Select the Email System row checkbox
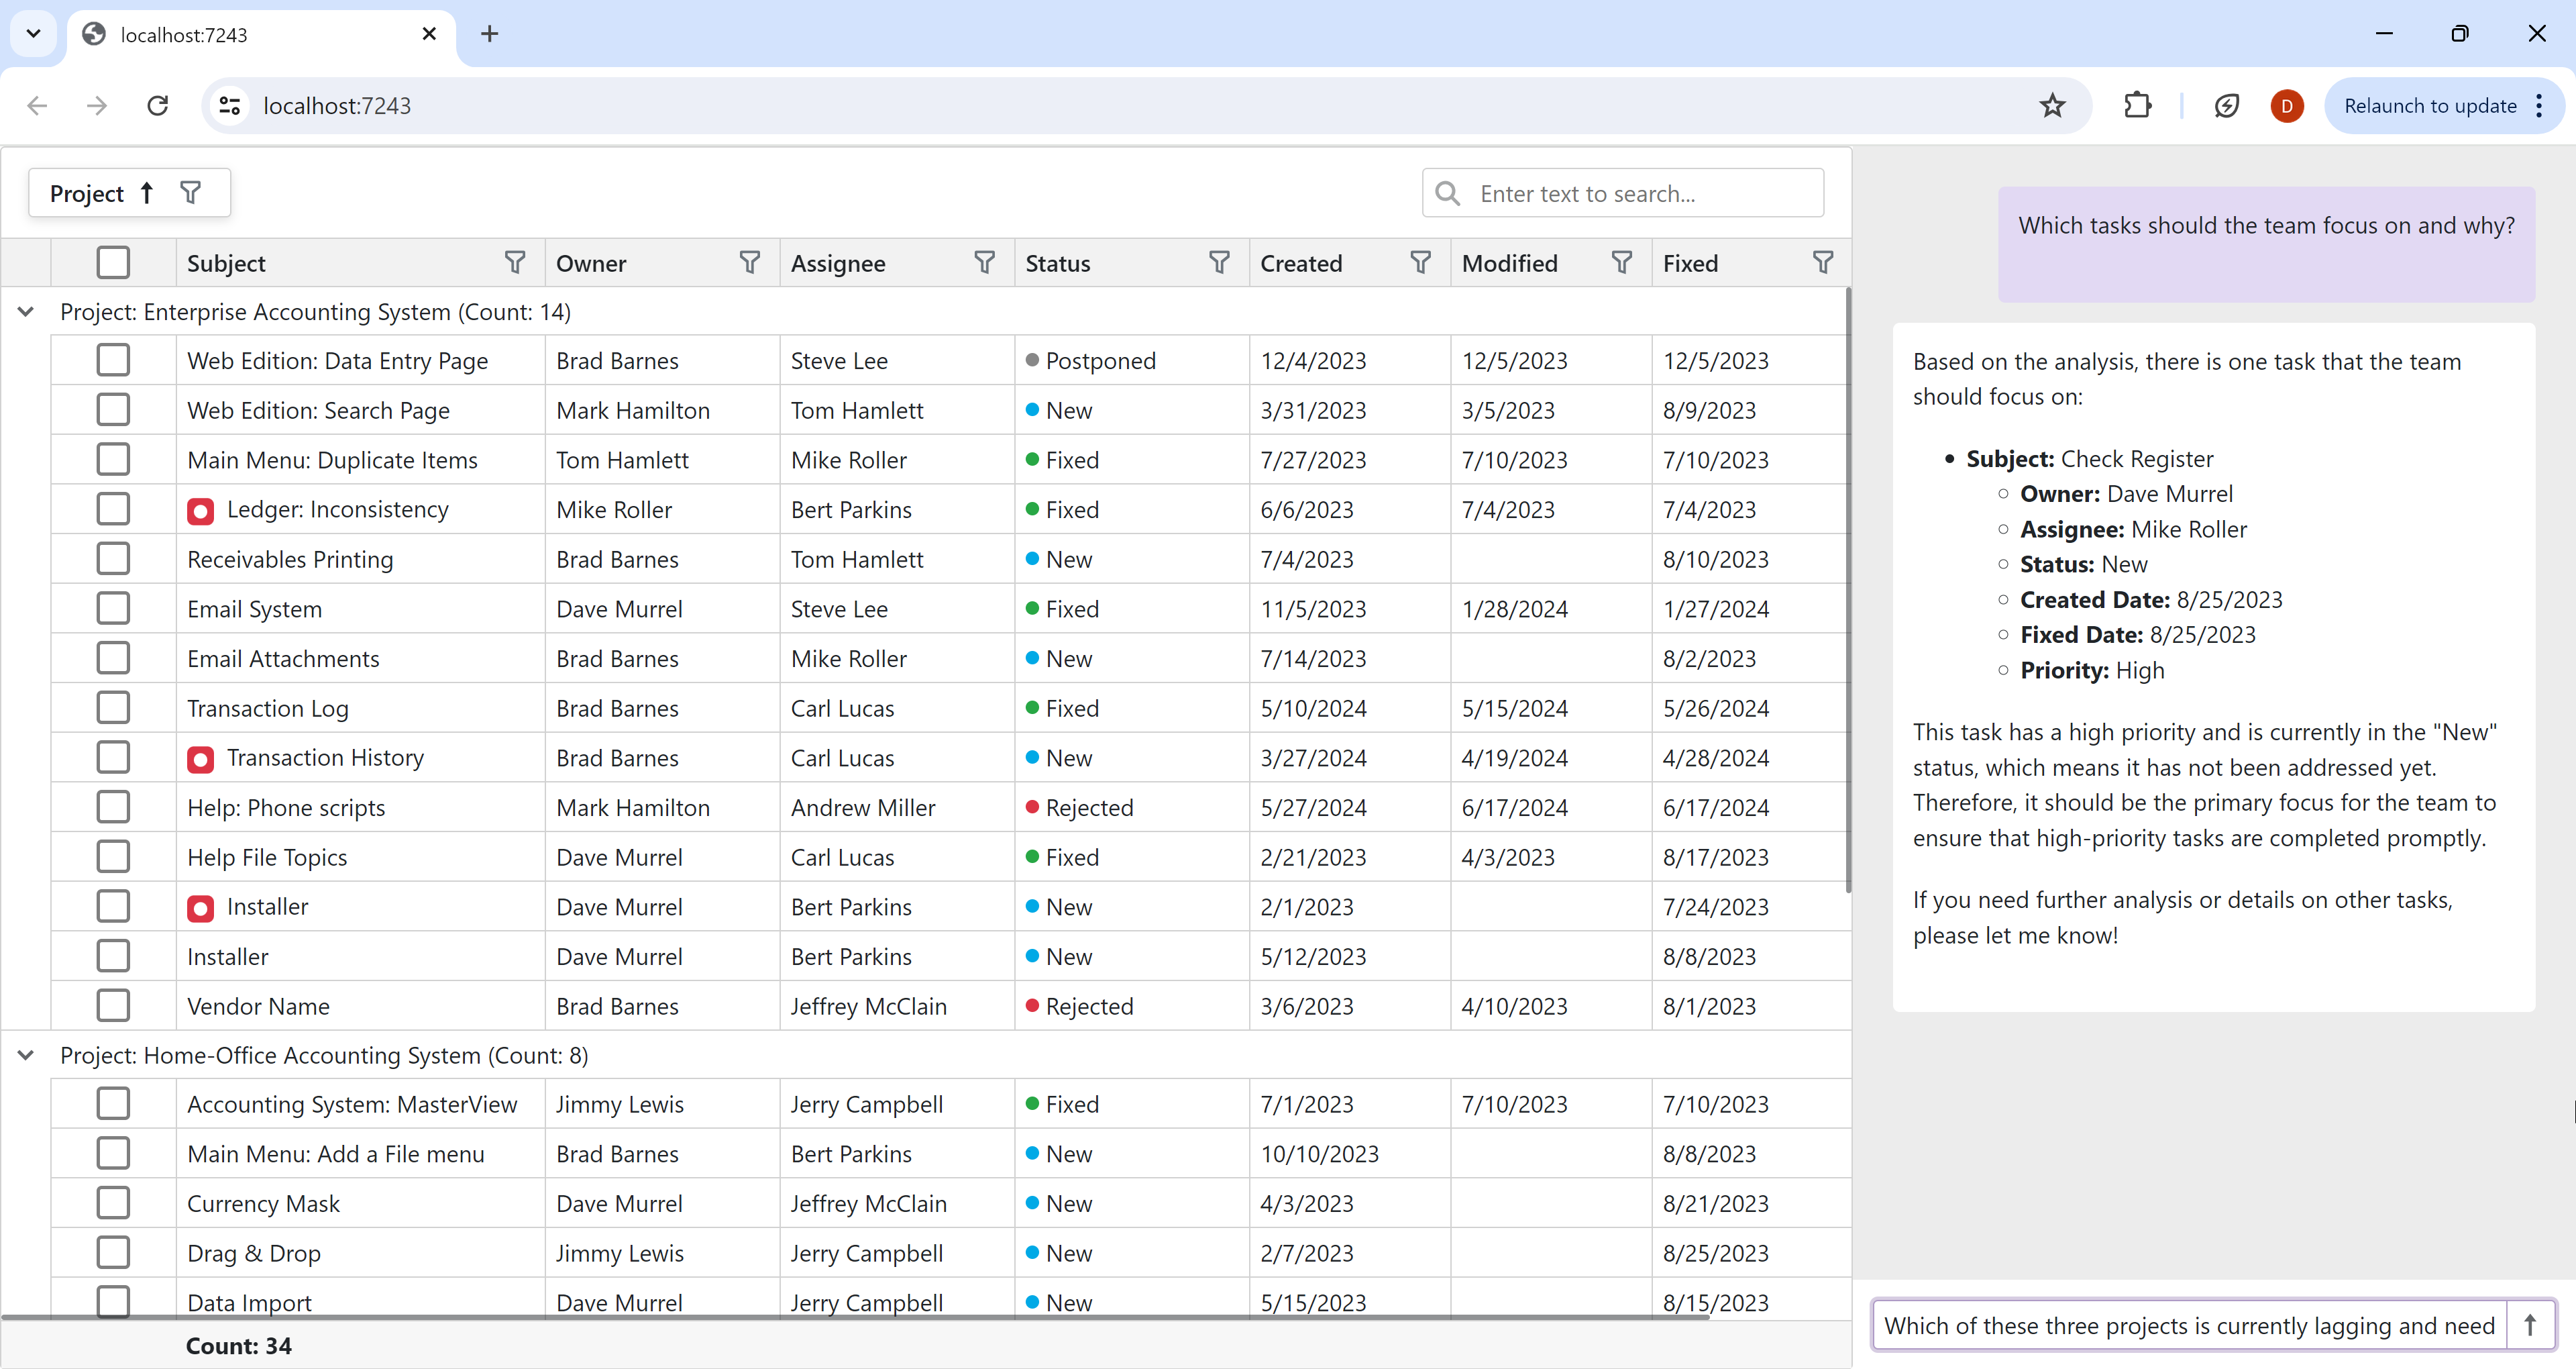This screenshot has width=2576, height=1369. tap(113, 609)
